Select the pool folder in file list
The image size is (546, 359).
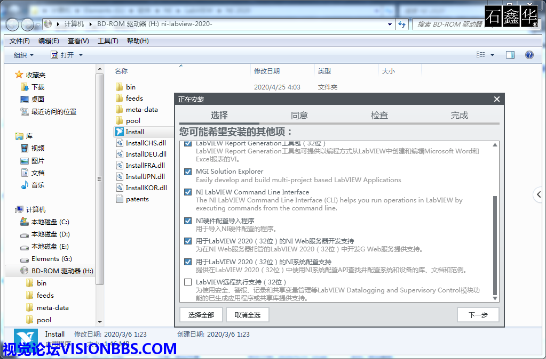pyautogui.click(x=133, y=120)
